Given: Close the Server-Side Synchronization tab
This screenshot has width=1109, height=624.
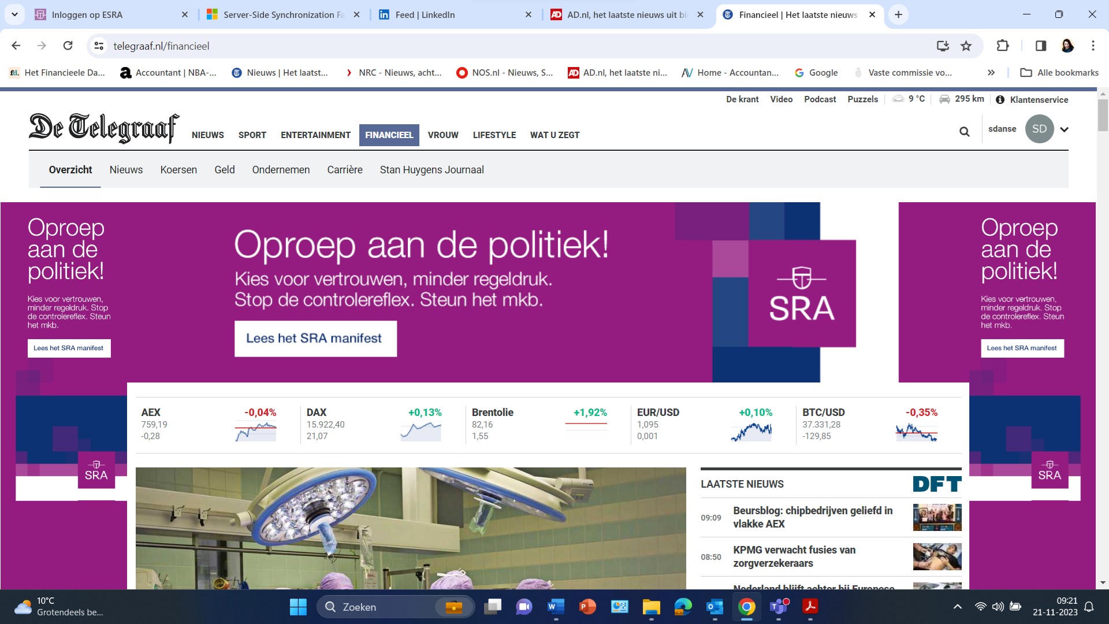Looking at the screenshot, I should coord(357,14).
